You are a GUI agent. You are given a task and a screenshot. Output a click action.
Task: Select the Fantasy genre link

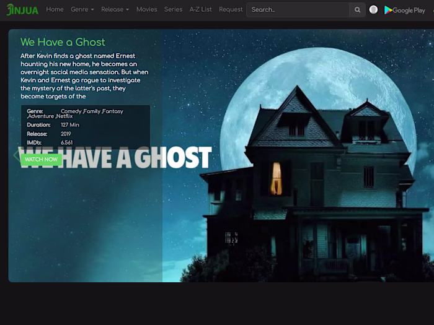coord(113,111)
